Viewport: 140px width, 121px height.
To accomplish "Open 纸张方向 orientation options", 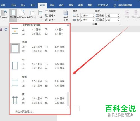I will (x=22, y=15).
